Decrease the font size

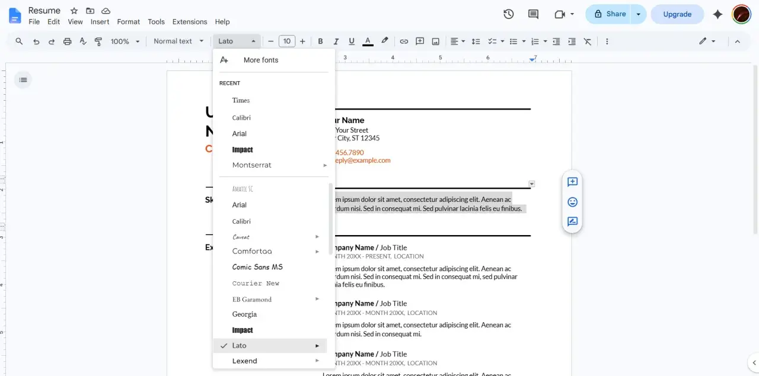[x=271, y=41]
